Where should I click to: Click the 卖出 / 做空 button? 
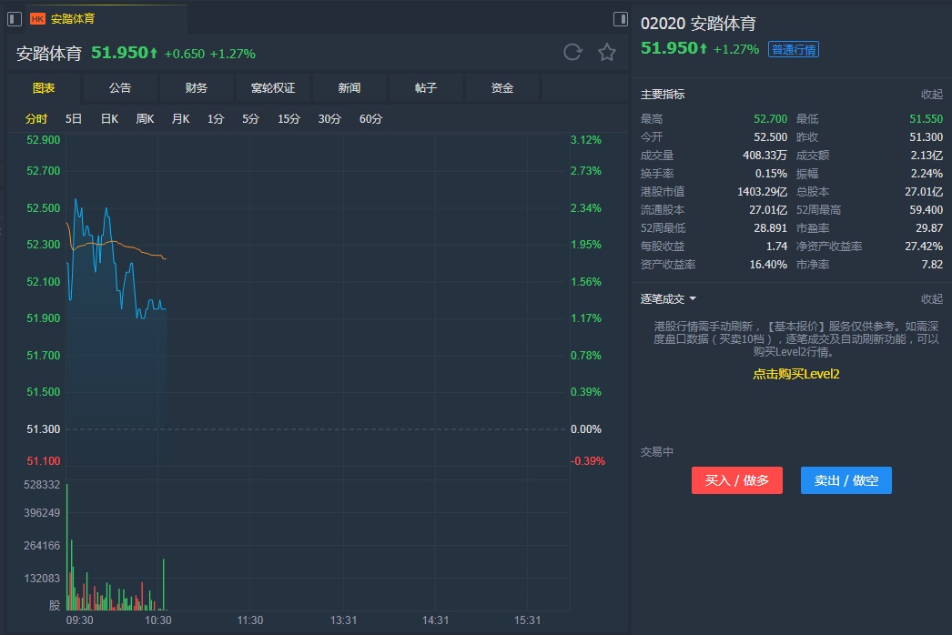[x=846, y=480]
